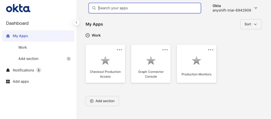This screenshot has height=119, width=271.
Task: Open the Sort dropdown
Action: [x=251, y=24]
